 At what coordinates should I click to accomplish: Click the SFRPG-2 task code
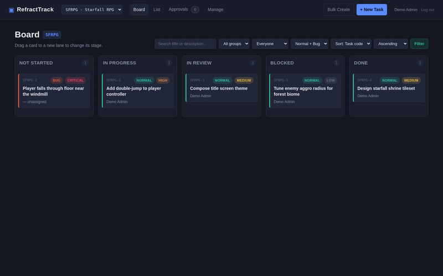click(30, 80)
